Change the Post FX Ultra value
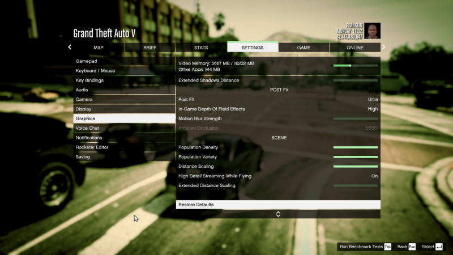This screenshot has height=255, width=453. (x=373, y=100)
